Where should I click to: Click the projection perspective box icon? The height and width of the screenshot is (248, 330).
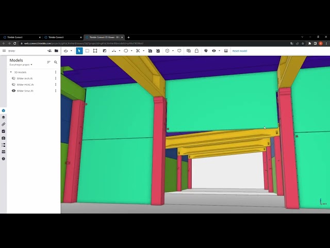tap(179, 51)
